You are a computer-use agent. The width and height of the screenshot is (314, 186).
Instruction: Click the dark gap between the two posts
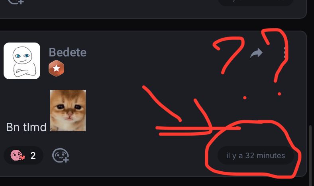(x=153, y=25)
